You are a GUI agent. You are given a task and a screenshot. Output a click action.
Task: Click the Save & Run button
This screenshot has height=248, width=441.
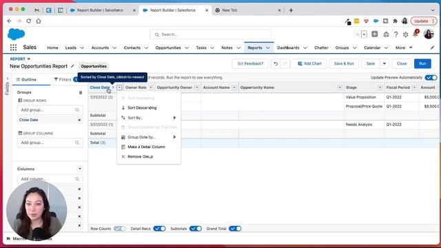(x=344, y=63)
